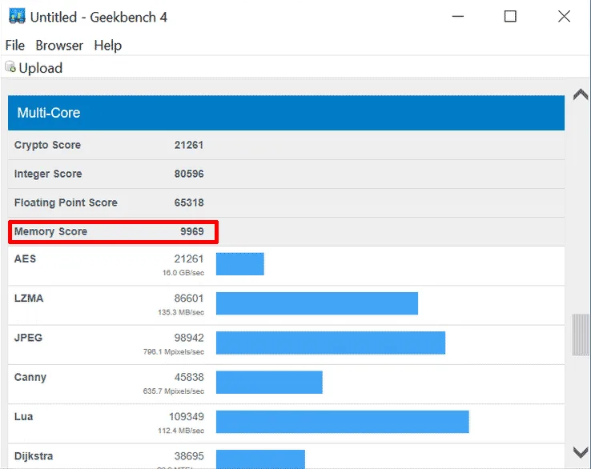Click the Dijkstra score 38695
591x469 pixels.
pyautogui.click(x=189, y=456)
